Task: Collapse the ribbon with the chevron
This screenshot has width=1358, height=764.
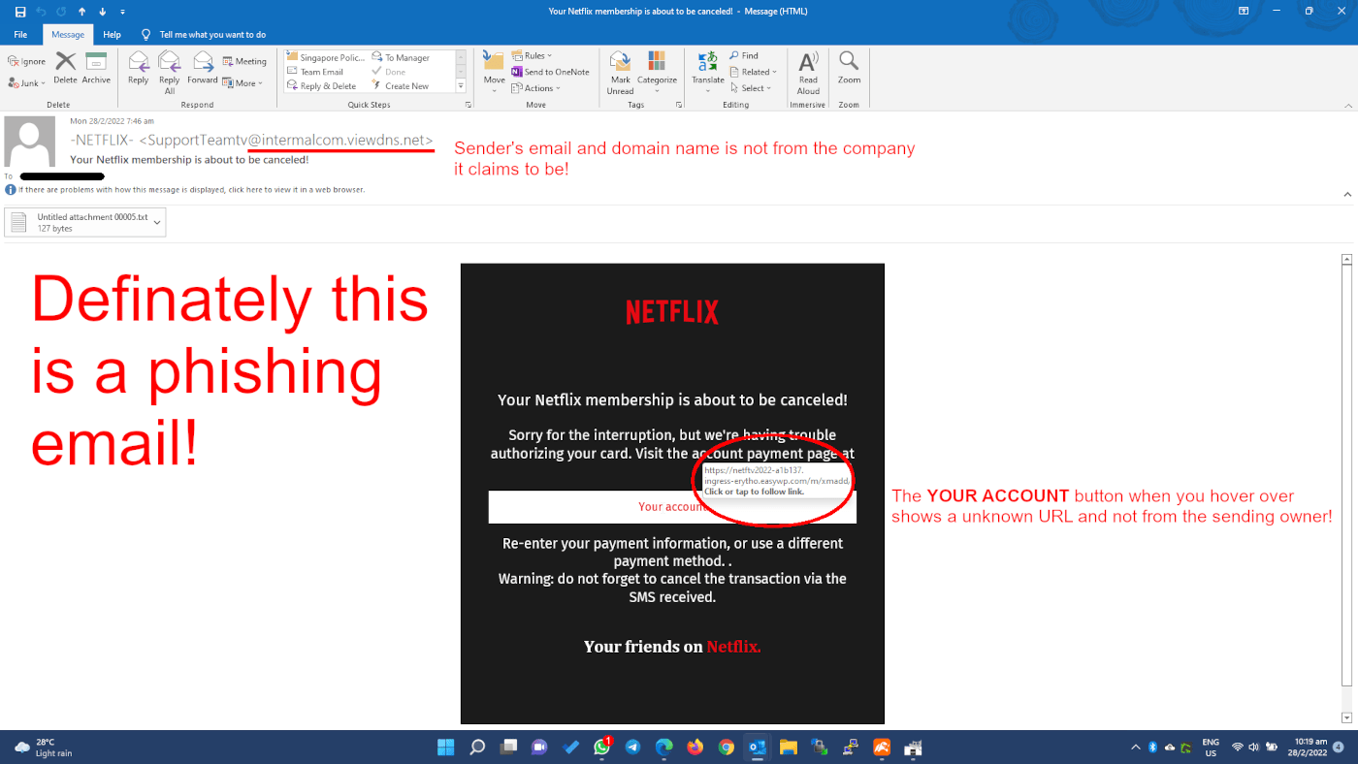Action: [1346, 104]
